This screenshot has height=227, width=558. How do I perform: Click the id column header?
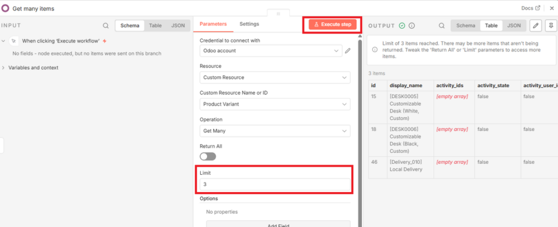pyautogui.click(x=378, y=85)
